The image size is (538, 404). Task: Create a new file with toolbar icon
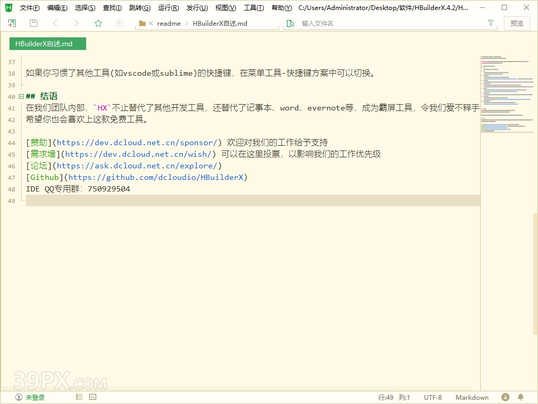point(12,23)
